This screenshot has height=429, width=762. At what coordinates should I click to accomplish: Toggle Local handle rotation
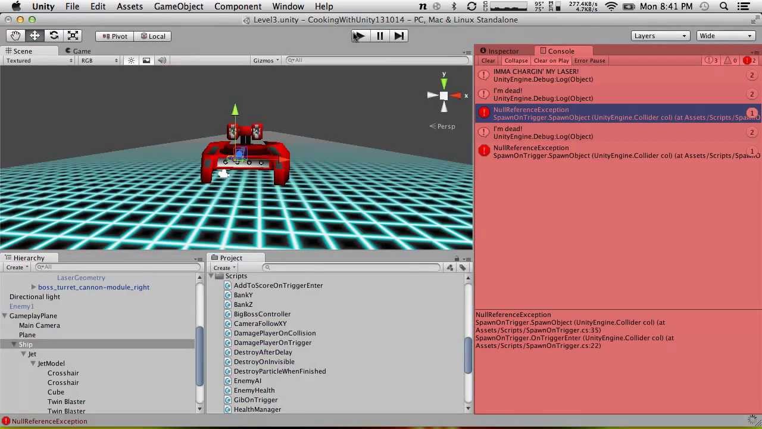click(152, 36)
